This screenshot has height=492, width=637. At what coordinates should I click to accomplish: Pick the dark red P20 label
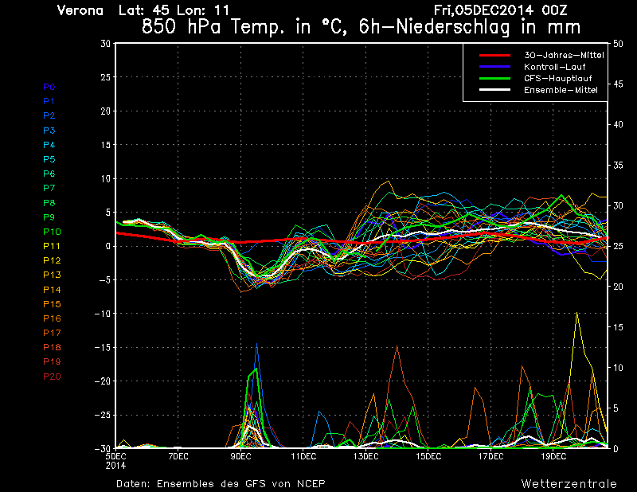pos(52,377)
